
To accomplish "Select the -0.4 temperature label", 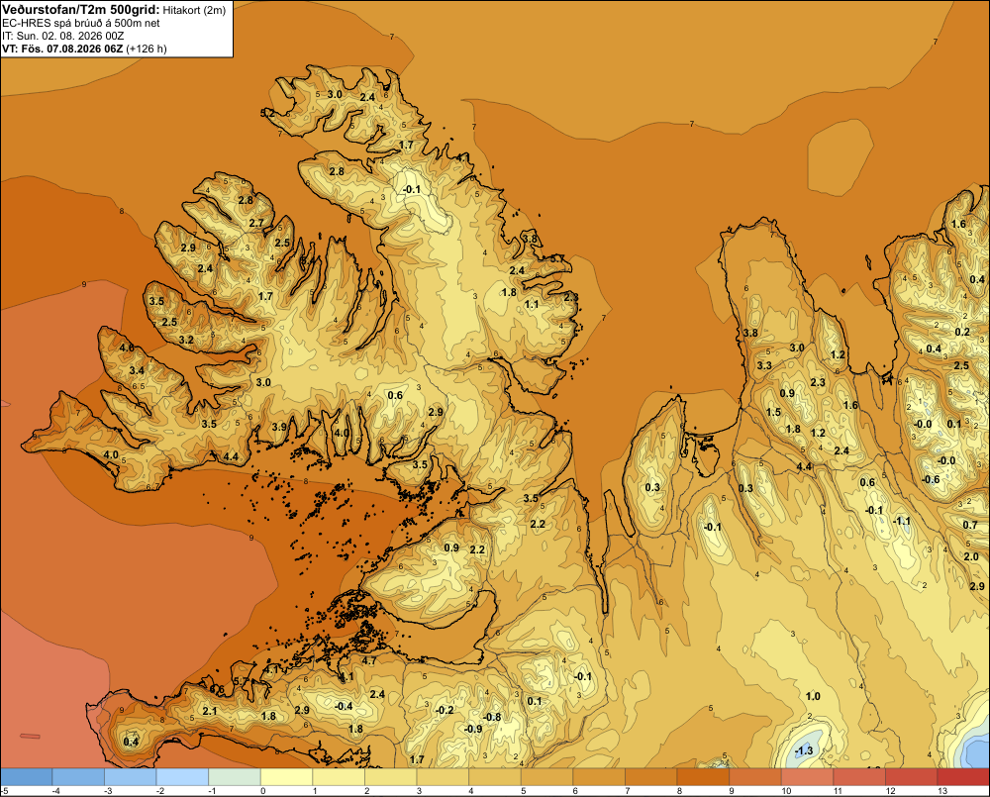I will pyautogui.click(x=343, y=706).
